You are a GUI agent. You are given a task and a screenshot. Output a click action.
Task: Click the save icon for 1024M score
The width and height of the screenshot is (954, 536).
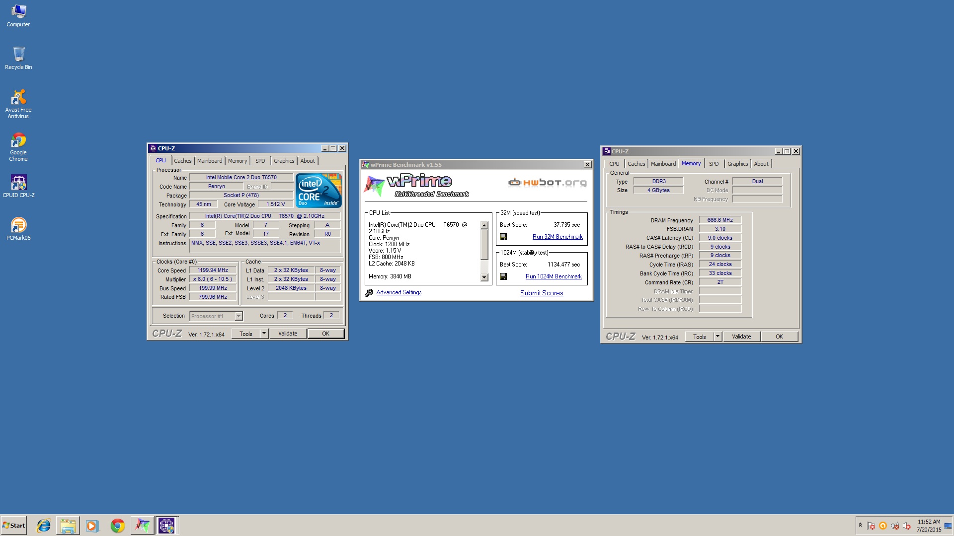(x=503, y=277)
